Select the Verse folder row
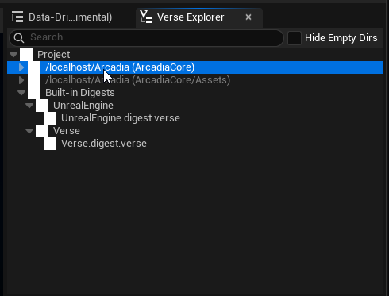The width and height of the screenshot is (389, 296). (195, 131)
